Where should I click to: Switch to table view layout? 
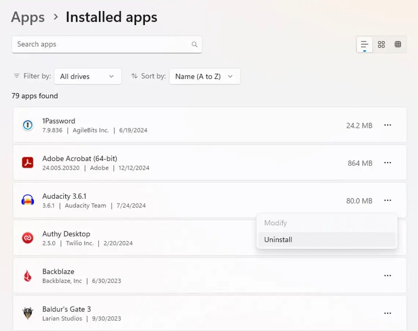coord(398,45)
